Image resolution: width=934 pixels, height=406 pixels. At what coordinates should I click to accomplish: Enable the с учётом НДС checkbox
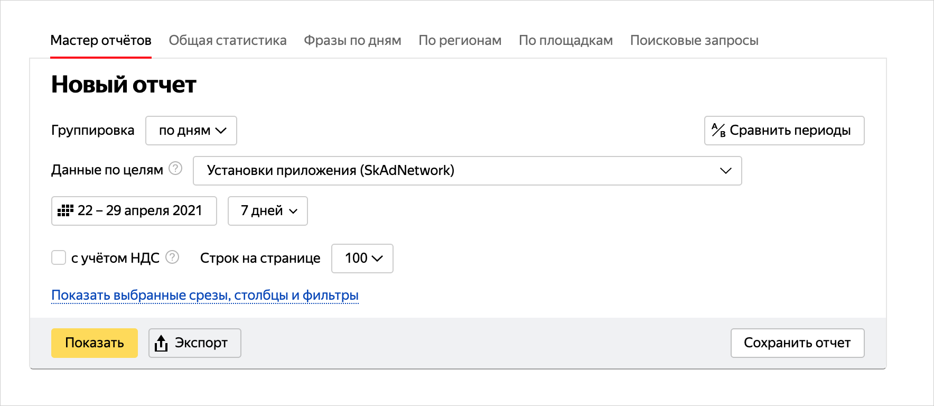click(x=59, y=257)
